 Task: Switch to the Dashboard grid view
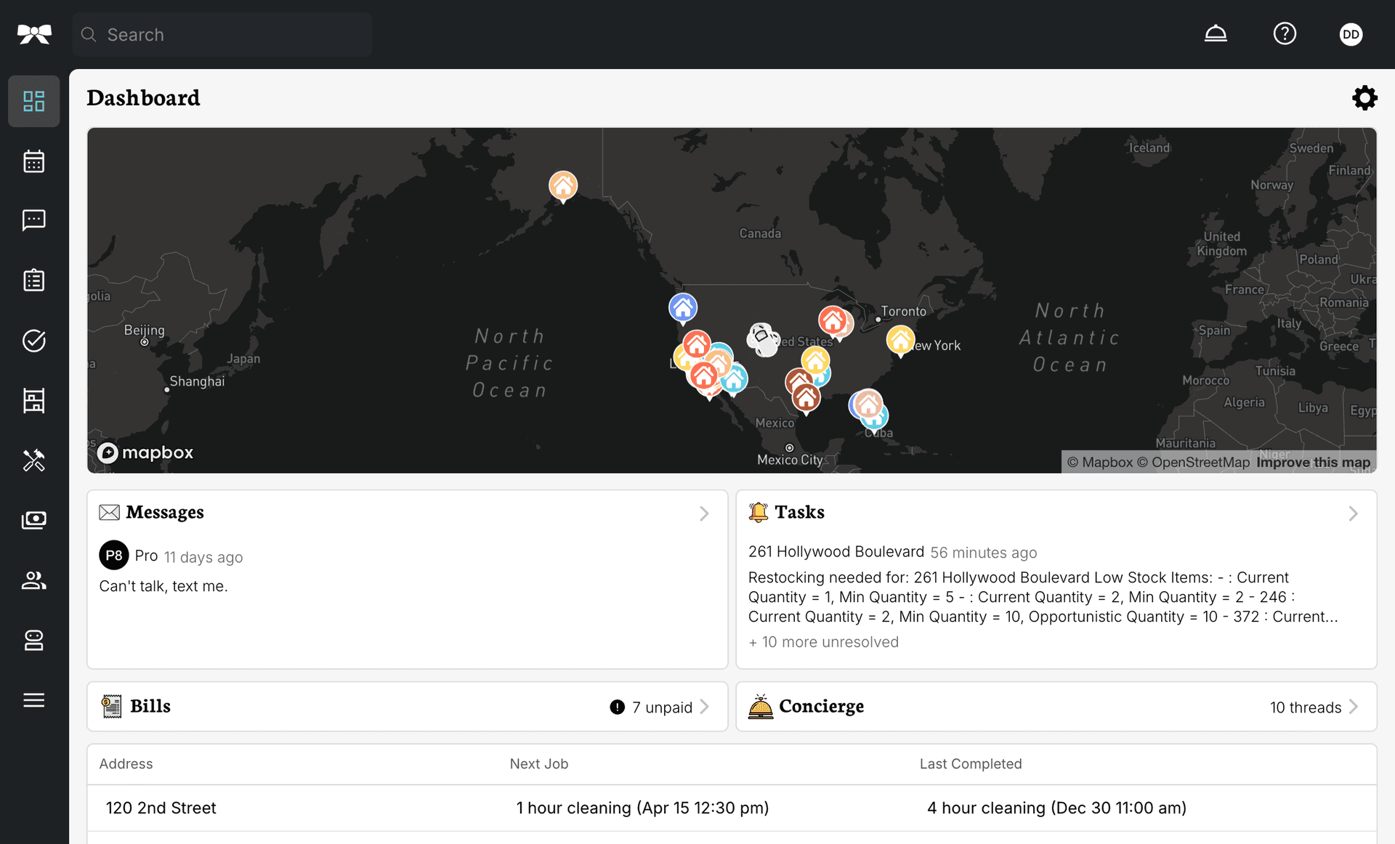pos(33,101)
